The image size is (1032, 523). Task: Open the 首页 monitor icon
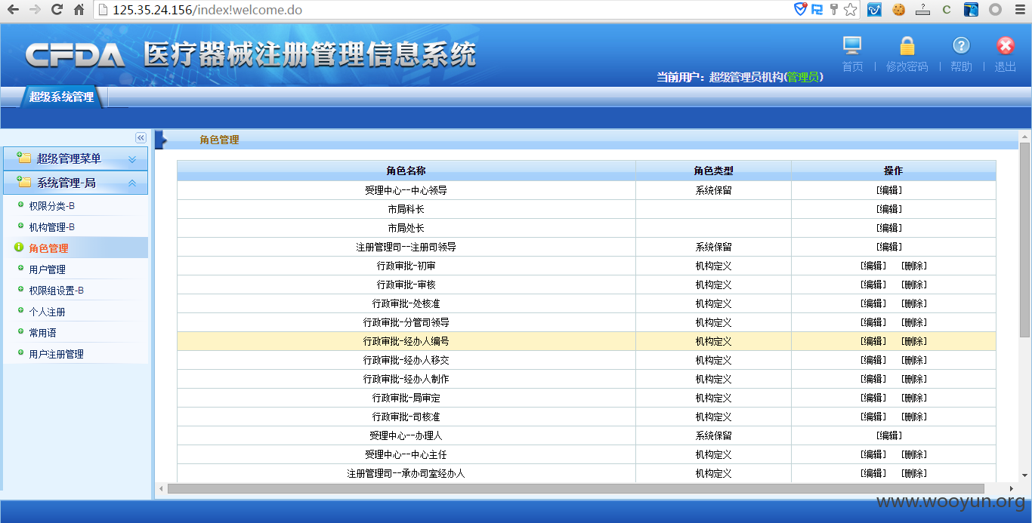click(x=852, y=46)
